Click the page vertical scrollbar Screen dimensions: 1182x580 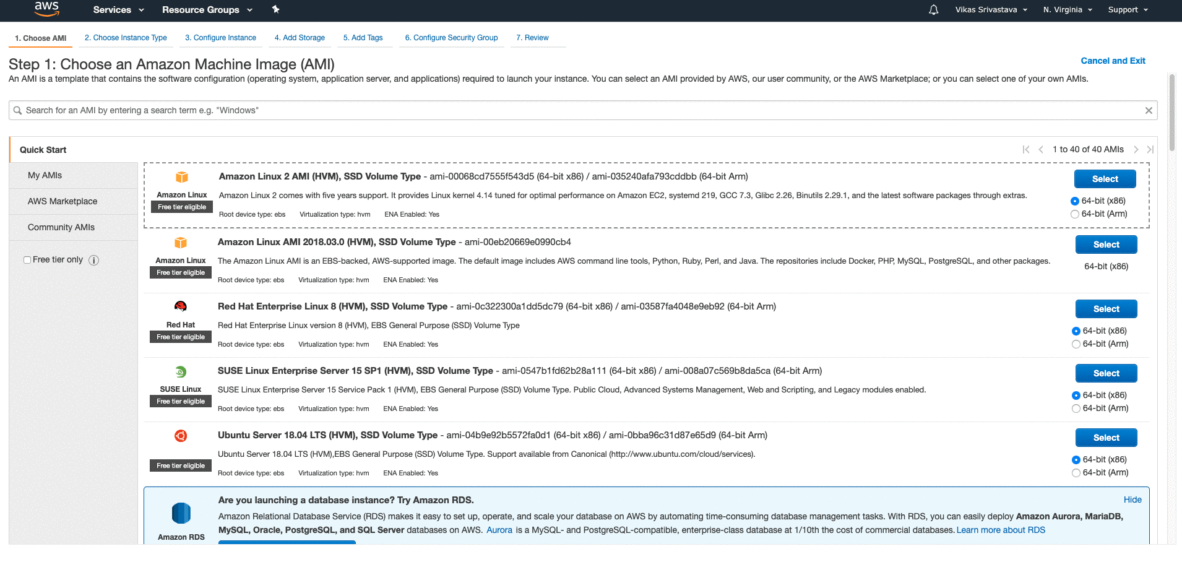pos(1171,113)
